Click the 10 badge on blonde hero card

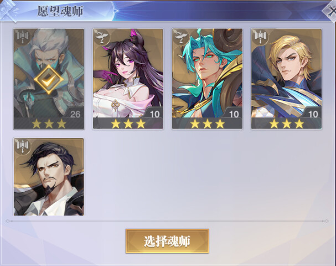point(313,114)
